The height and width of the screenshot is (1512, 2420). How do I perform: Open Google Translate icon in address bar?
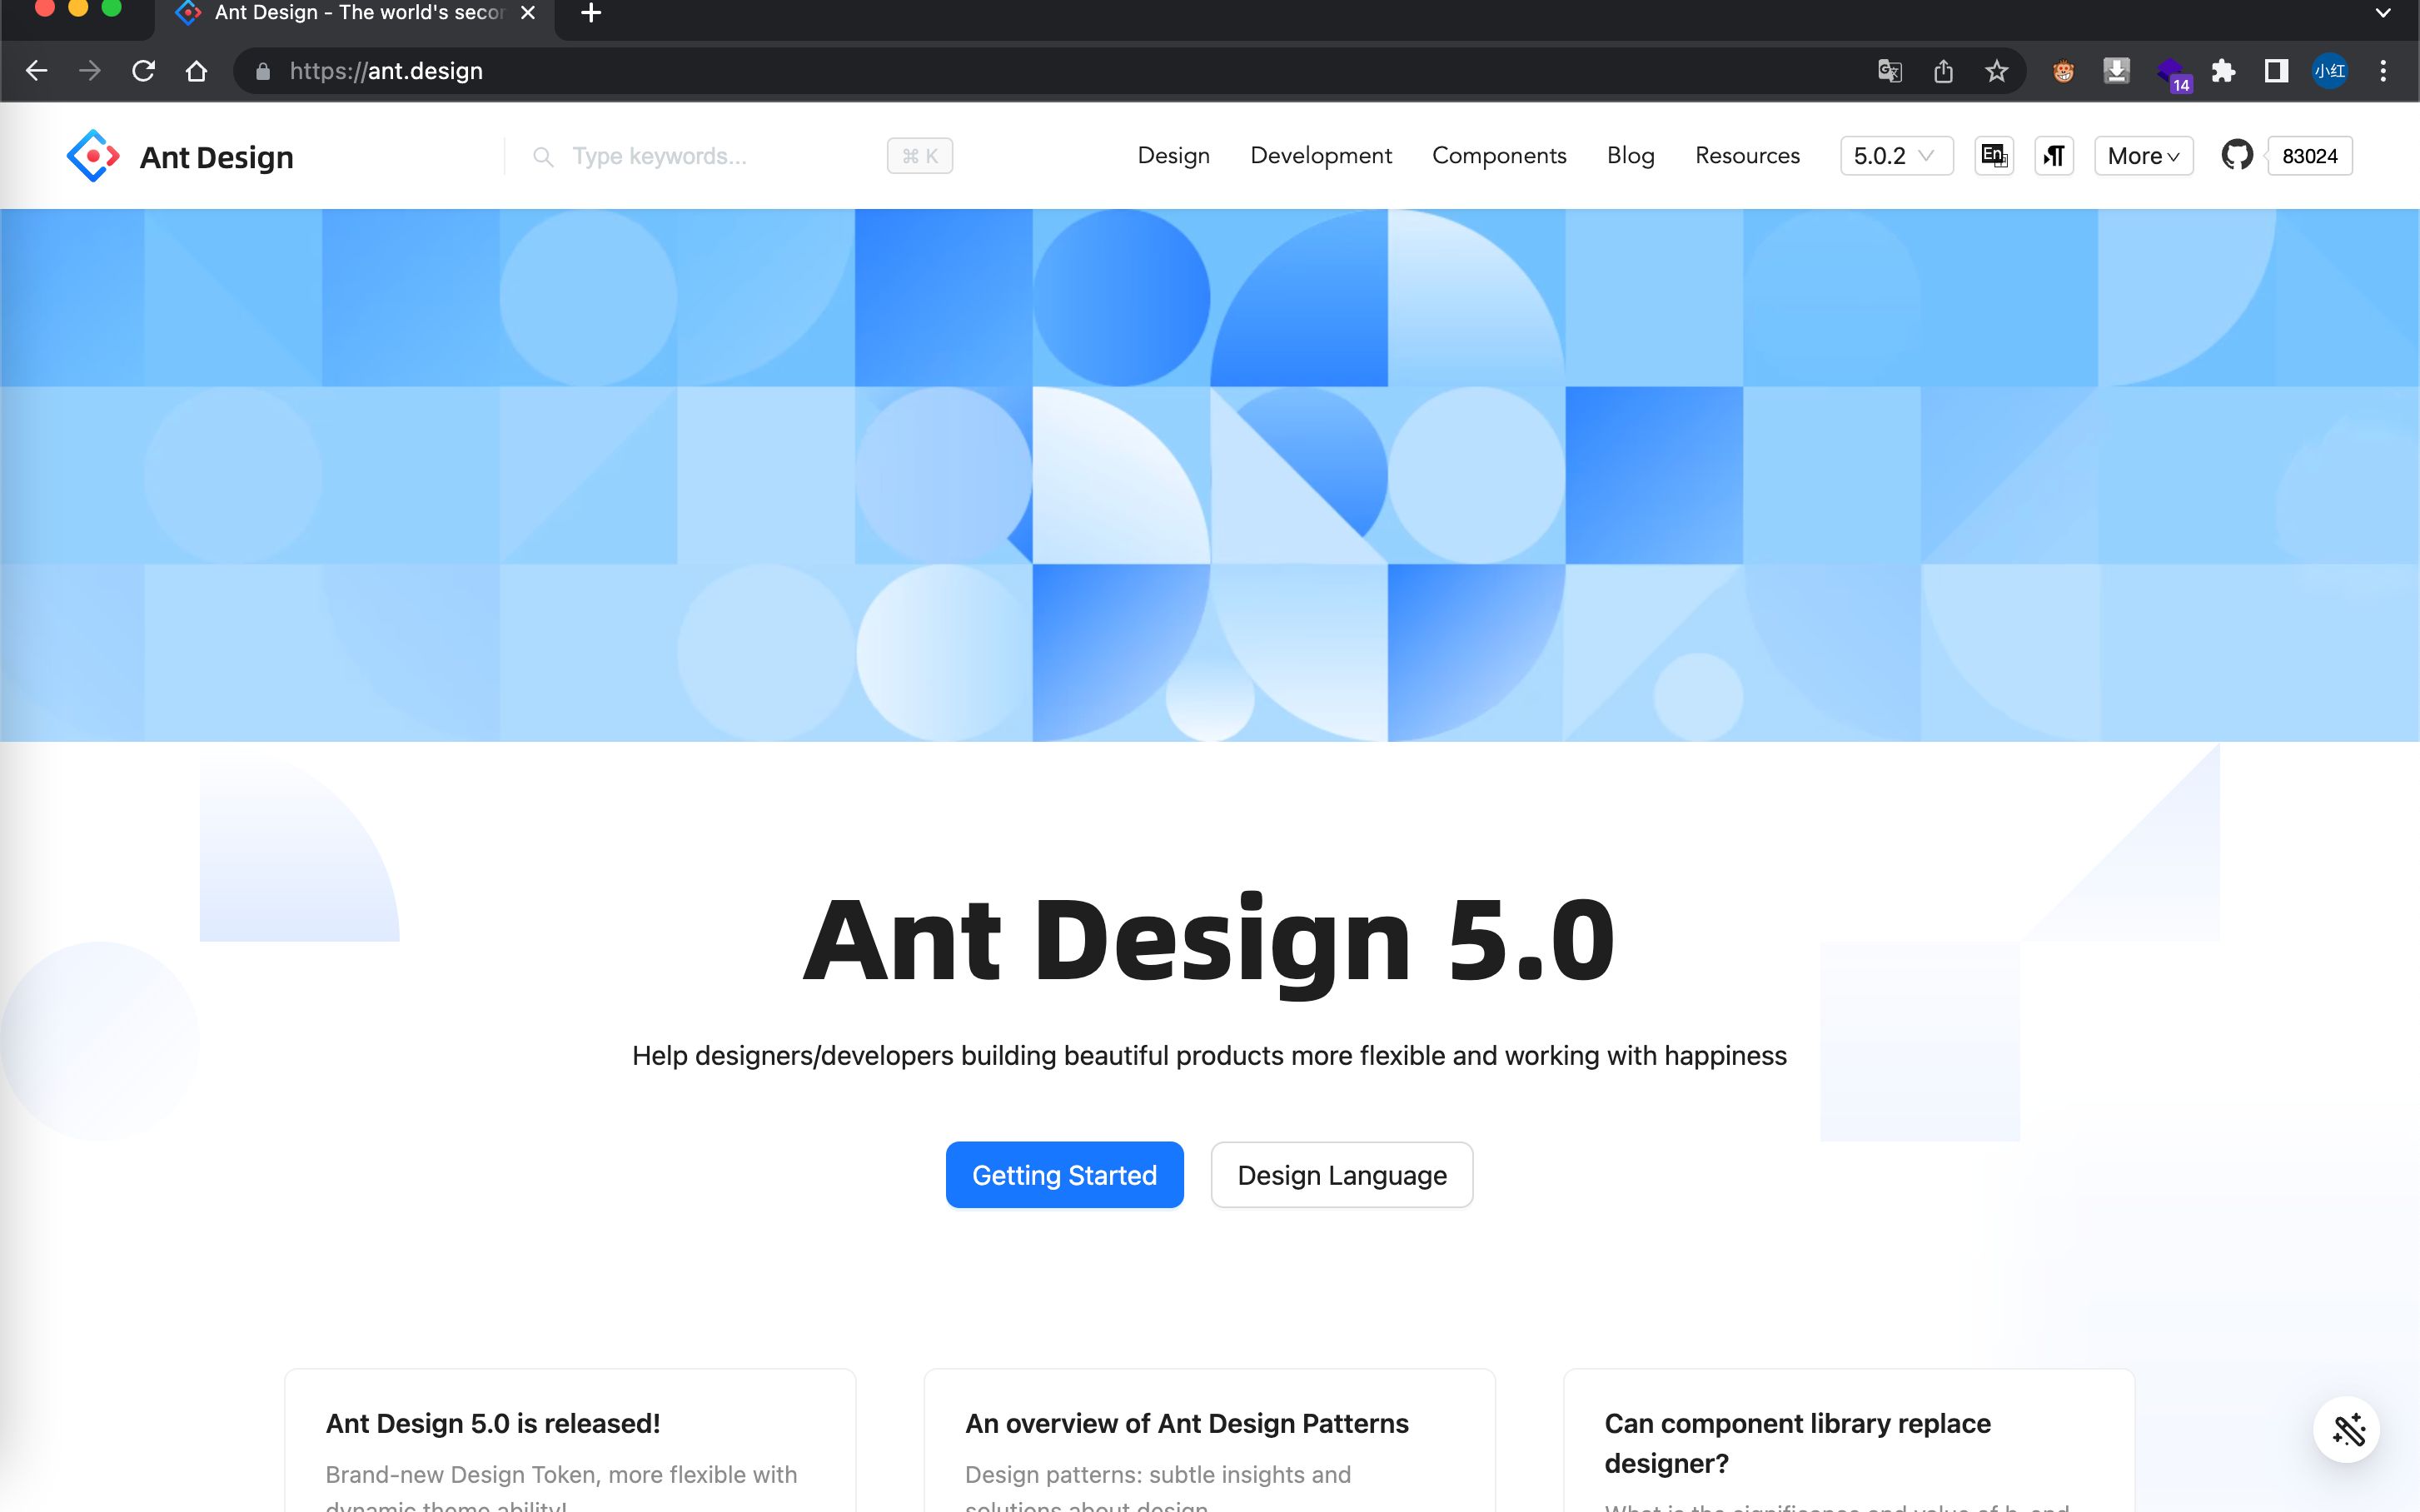[x=1889, y=71]
